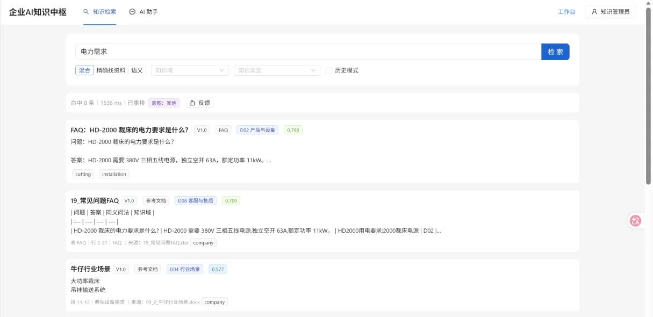Switch to the AI 助手 tab

143,12
